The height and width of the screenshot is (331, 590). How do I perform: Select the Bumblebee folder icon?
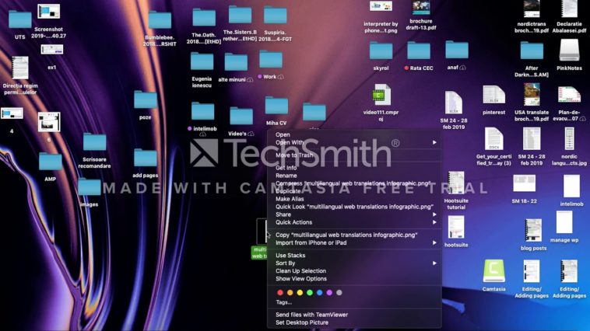pyautogui.click(x=160, y=20)
